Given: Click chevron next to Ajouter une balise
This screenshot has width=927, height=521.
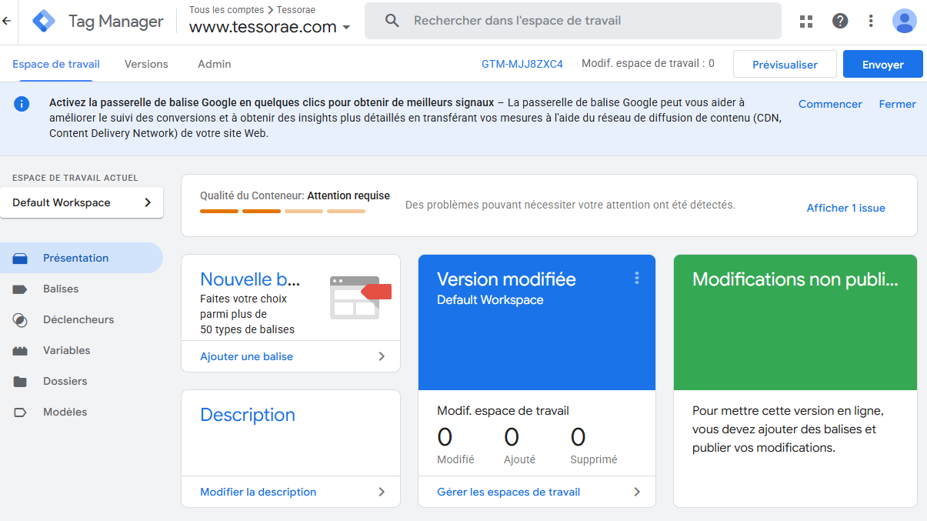Looking at the screenshot, I should click(x=382, y=356).
